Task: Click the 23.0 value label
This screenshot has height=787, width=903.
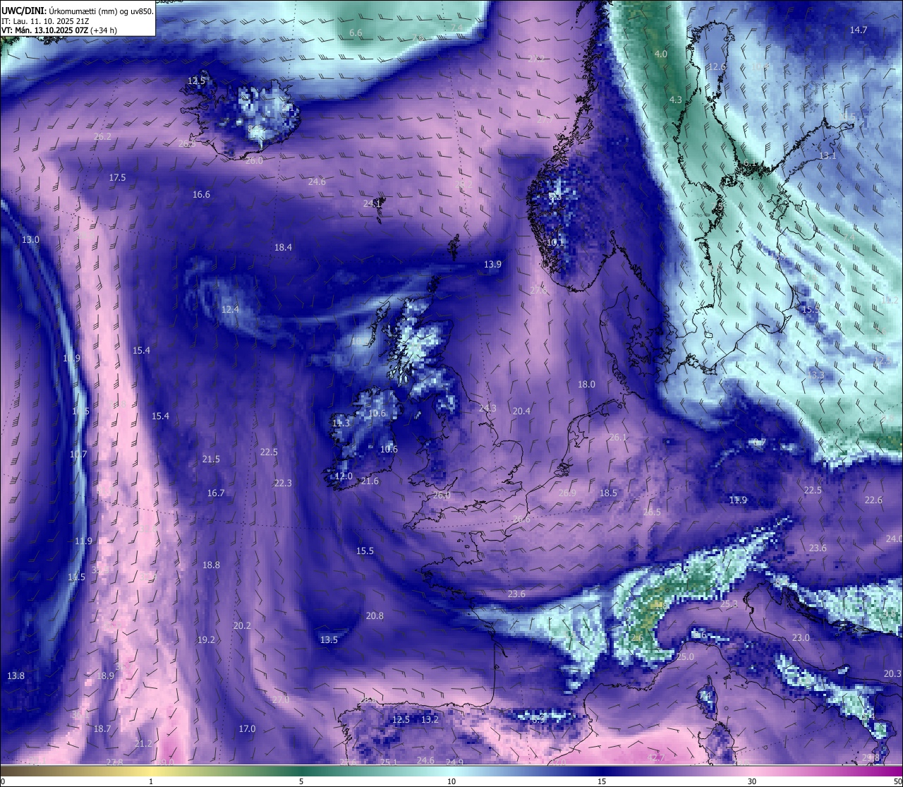Action: click(x=801, y=637)
